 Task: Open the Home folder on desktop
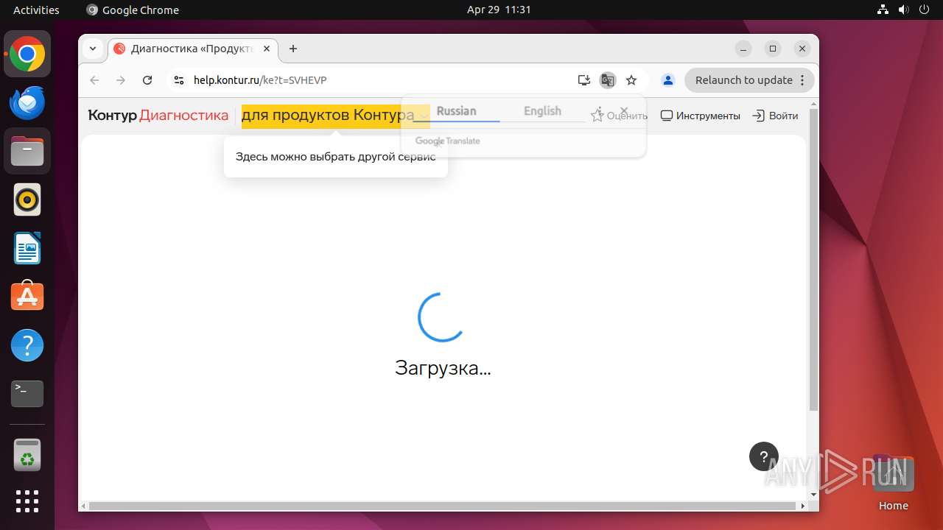pyautogui.click(x=893, y=482)
